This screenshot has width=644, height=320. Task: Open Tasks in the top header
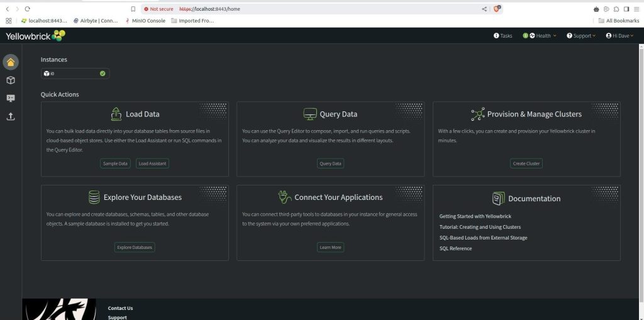click(x=502, y=36)
